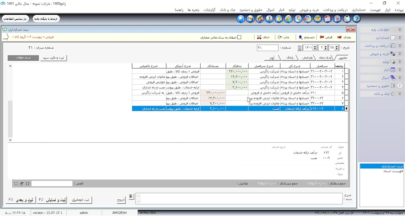
Task: Open the magnifier search icon in top toolbar
Action: click(240, 19)
